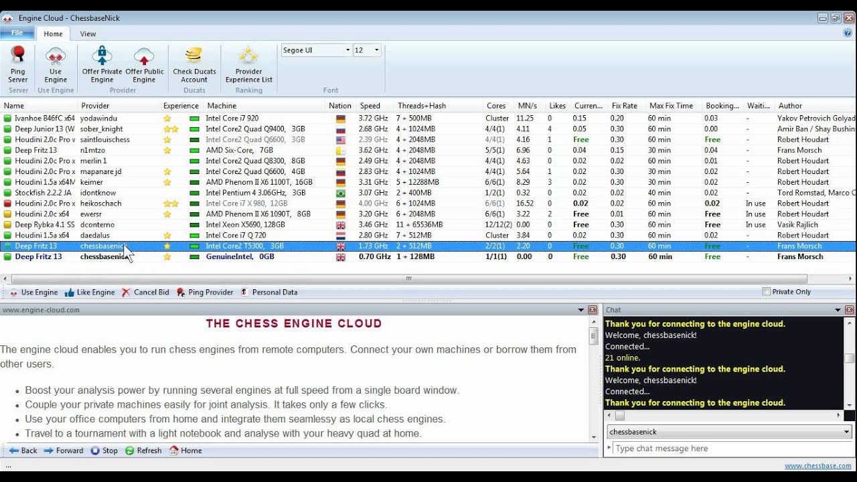The height and width of the screenshot is (482, 857).
Task: Switch to the View ribbon tab
Action: click(x=88, y=33)
